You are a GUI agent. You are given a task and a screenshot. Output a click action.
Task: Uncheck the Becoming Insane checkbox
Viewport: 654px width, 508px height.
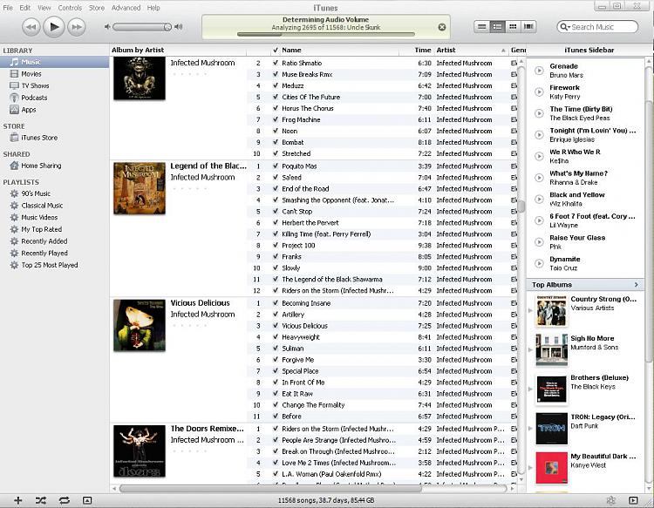(x=276, y=303)
